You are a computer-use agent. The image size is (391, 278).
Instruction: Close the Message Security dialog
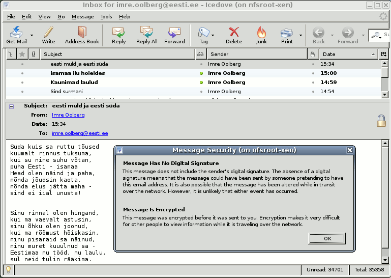350,150
